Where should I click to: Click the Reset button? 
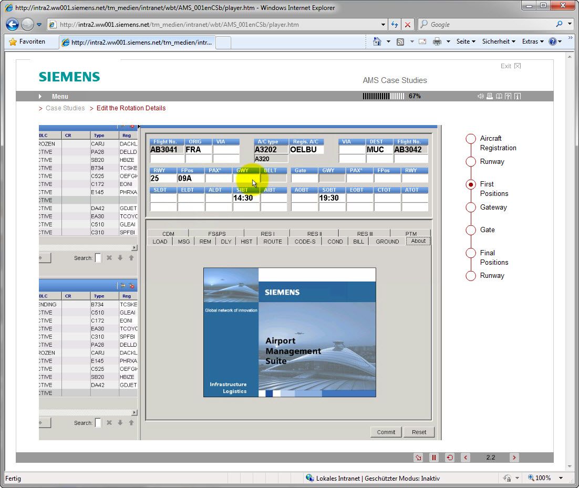point(419,432)
